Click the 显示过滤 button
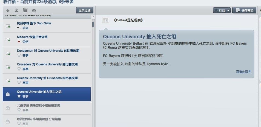 tap(85, 10)
